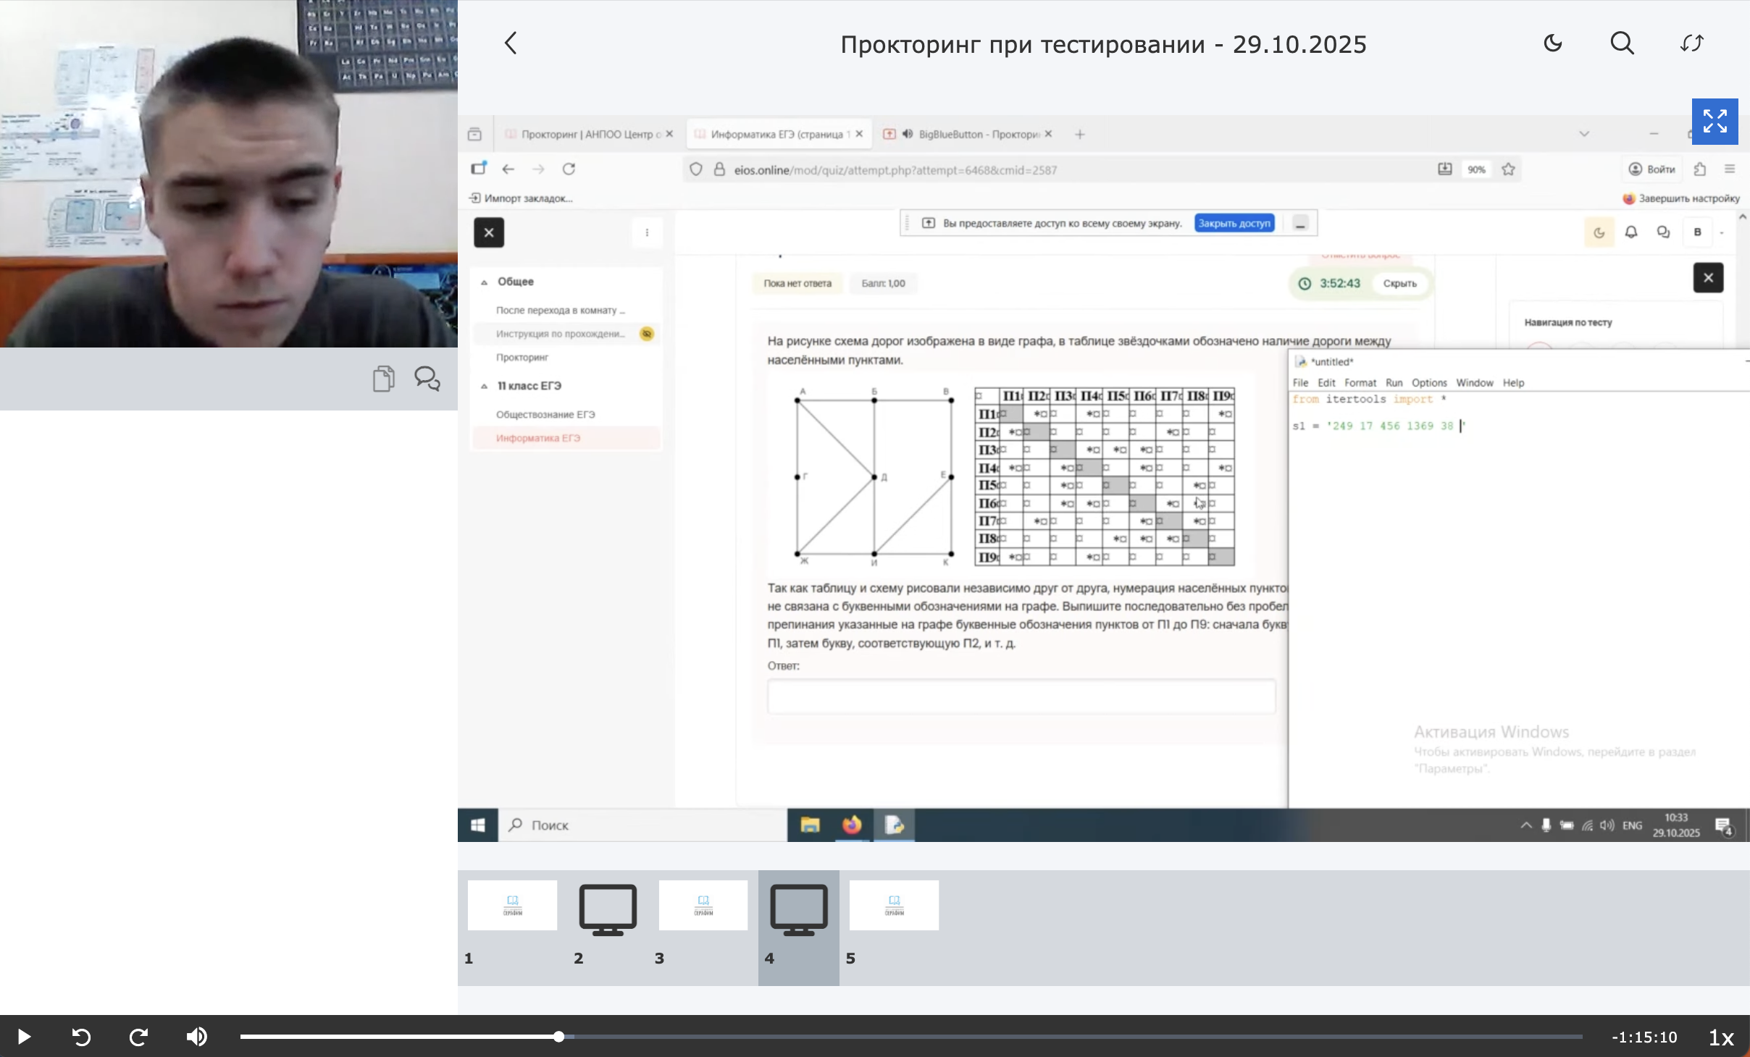Viewport: 1750px width, 1057px height.
Task: Click the back arrow in the header
Action: [511, 43]
